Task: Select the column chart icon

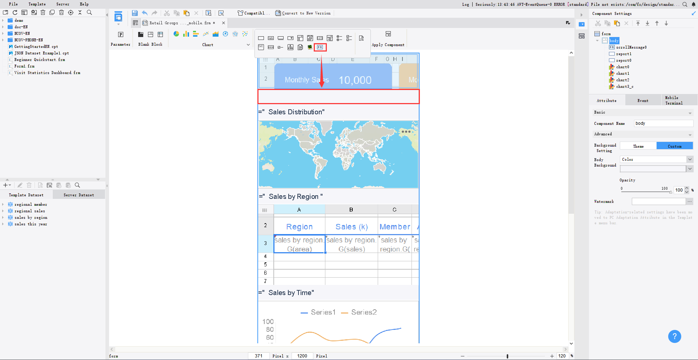Action: coord(186,34)
